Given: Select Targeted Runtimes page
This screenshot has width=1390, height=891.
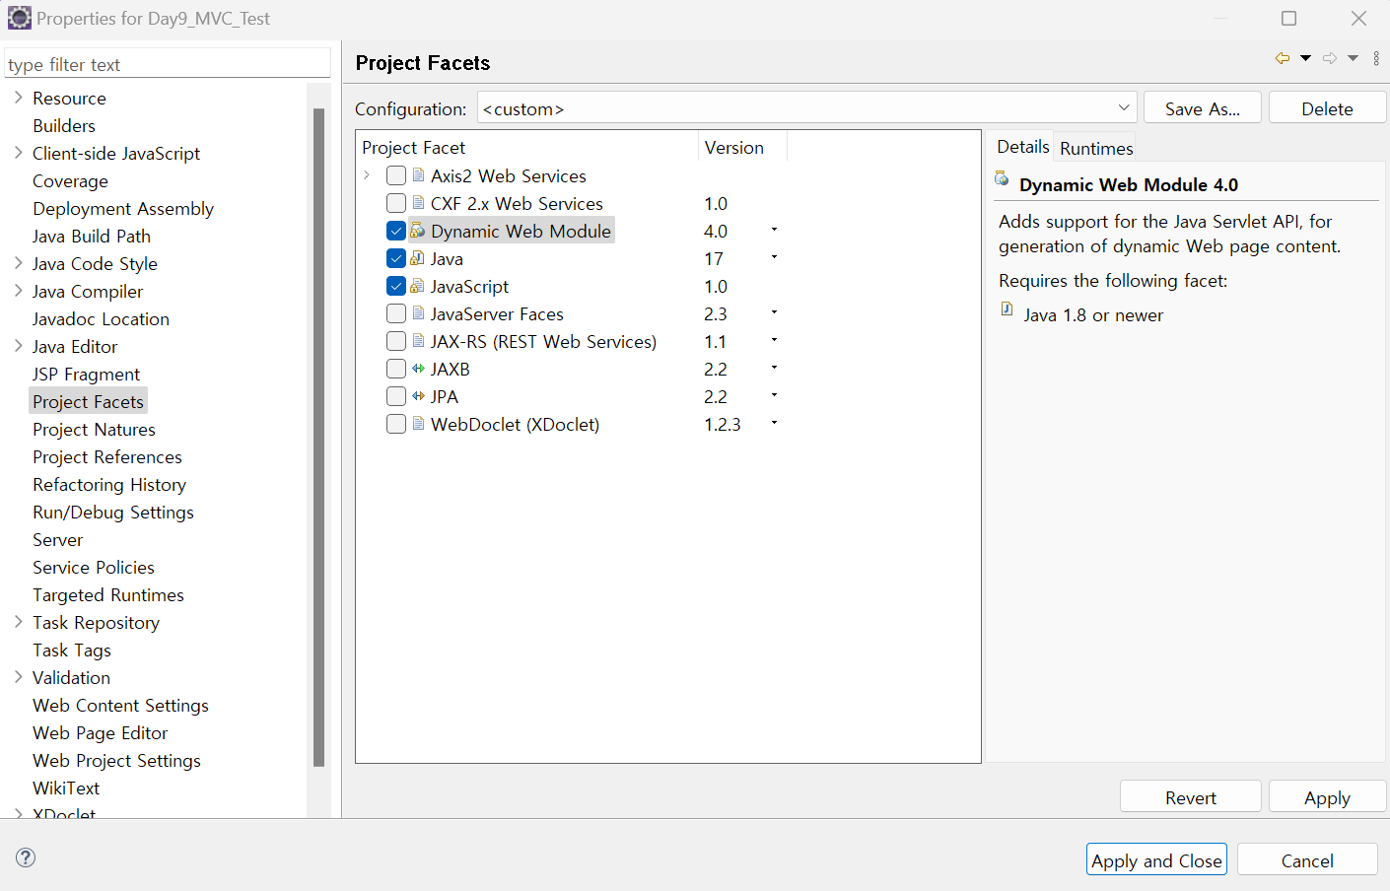Looking at the screenshot, I should (x=107, y=594).
